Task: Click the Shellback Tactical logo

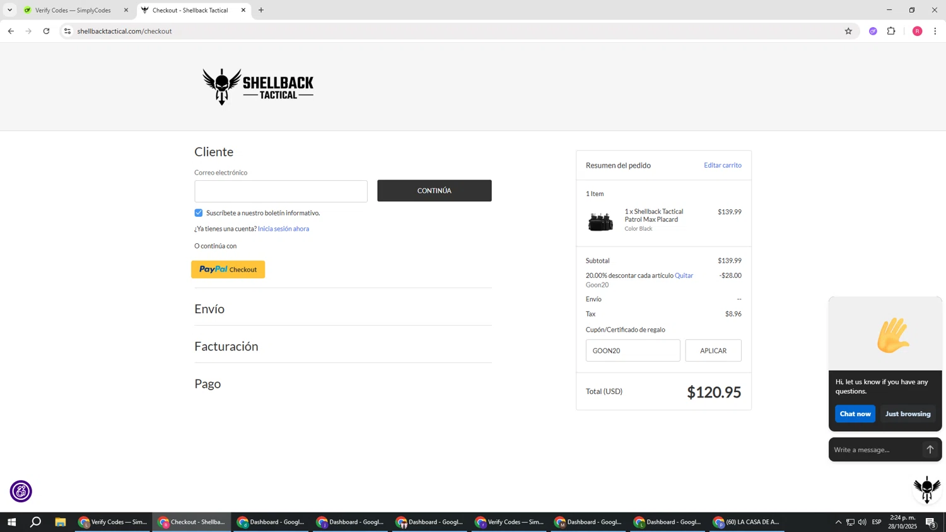Action: (258, 86)
